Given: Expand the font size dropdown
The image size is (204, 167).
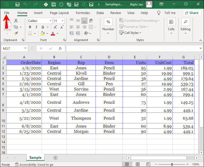Looking at the screenshot, I should tap(62, 21).
